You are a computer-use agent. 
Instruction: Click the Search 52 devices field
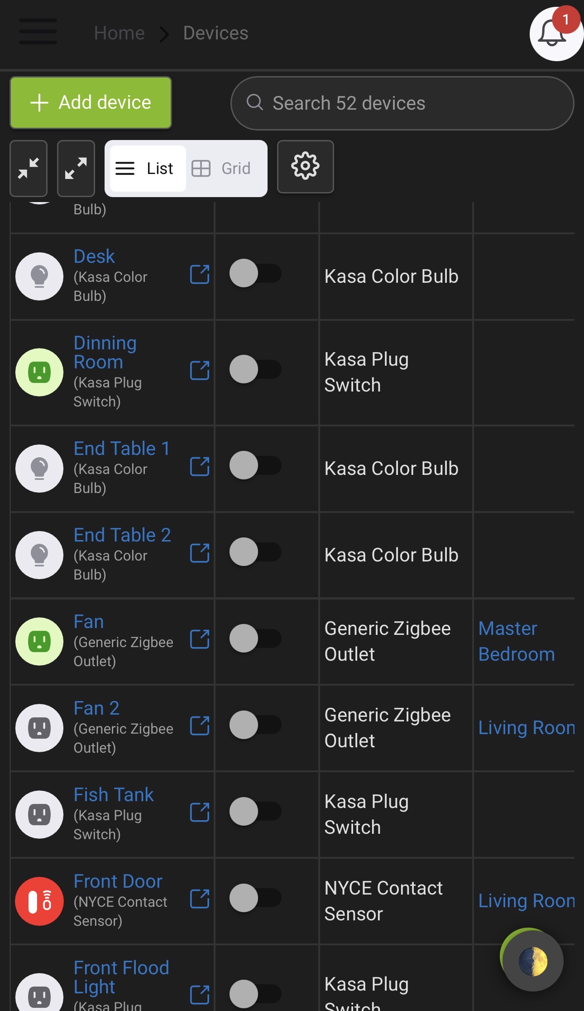pos(402,103)
